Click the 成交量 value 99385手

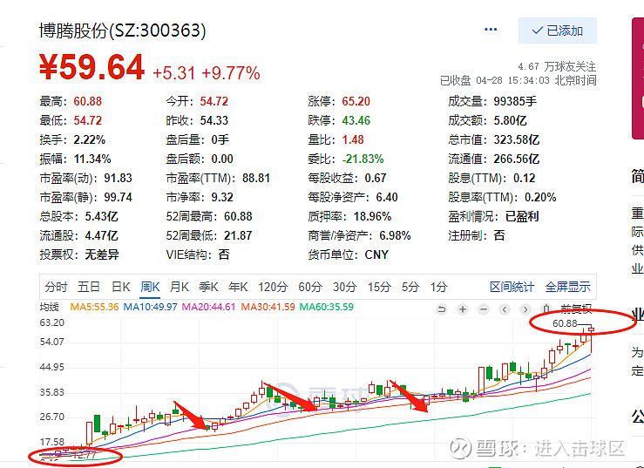tap(515, 101)
